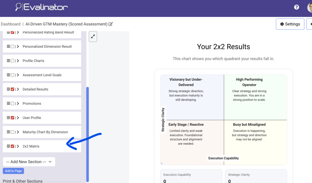Open the Add New Section dropdown

tap(29, 162)
